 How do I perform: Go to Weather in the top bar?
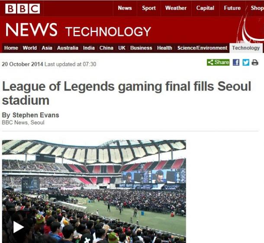(x=176, y=8)
